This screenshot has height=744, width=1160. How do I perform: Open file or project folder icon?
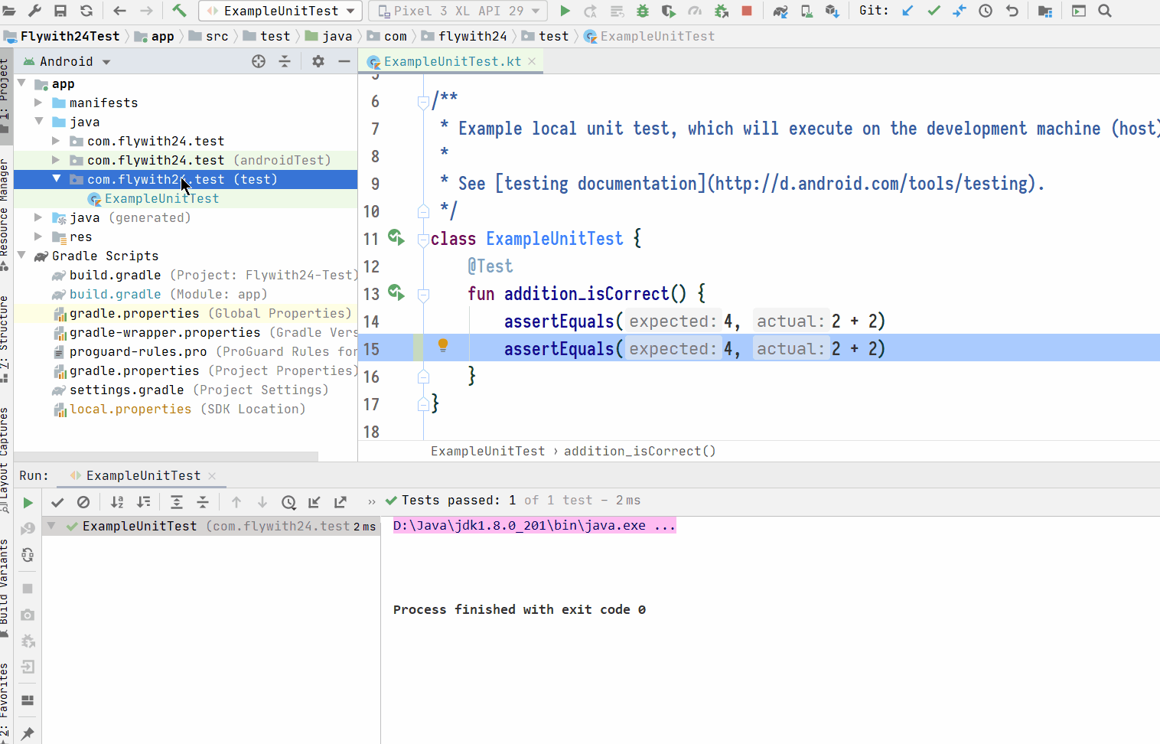click(x=10, y=11)
